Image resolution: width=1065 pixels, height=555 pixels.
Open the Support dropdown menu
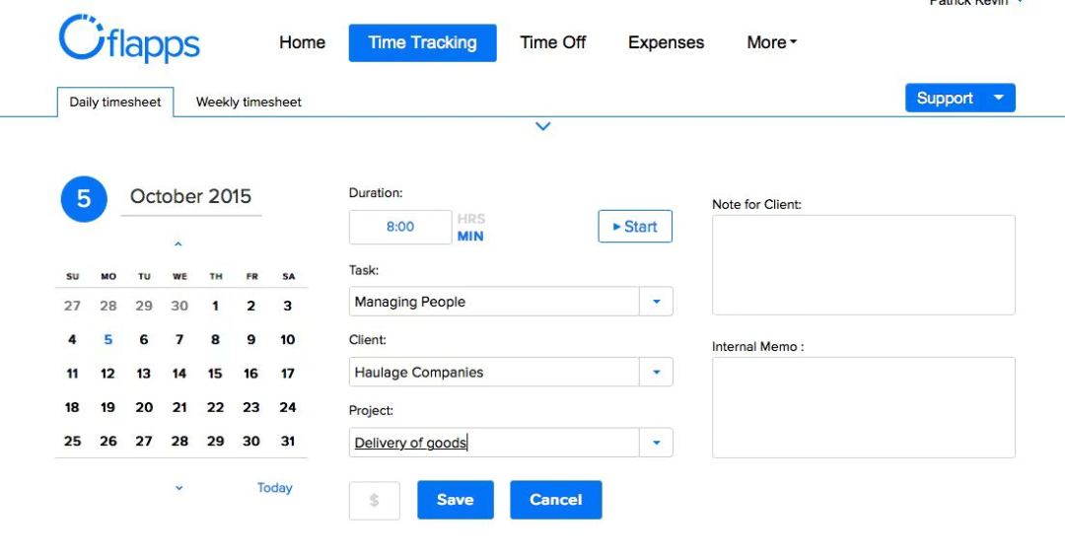click(x=999, y=98)
